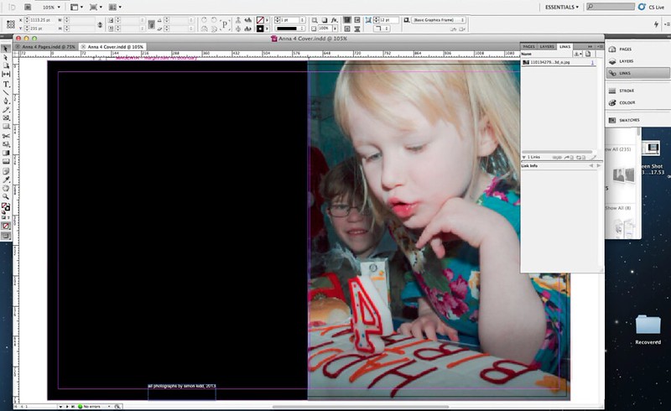This screenshot has width=671, height=411.
Task: Click the reference point locator grid
Action: tap(11, 24)
